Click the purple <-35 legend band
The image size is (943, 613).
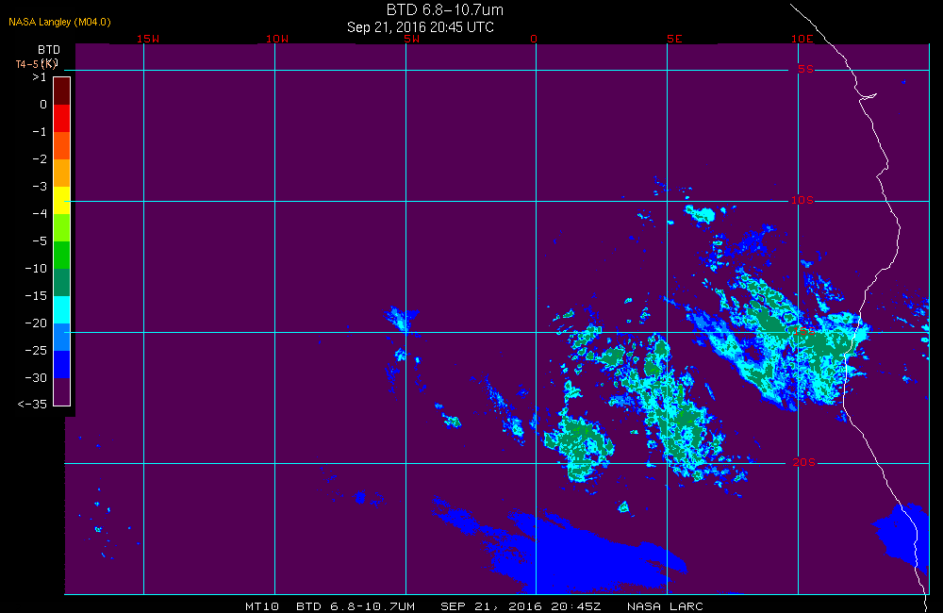pyautogui.click(x=62, y=391)
